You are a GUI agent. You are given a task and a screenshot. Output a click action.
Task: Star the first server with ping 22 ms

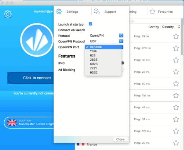pyautogui.click(x=176, y=72)
